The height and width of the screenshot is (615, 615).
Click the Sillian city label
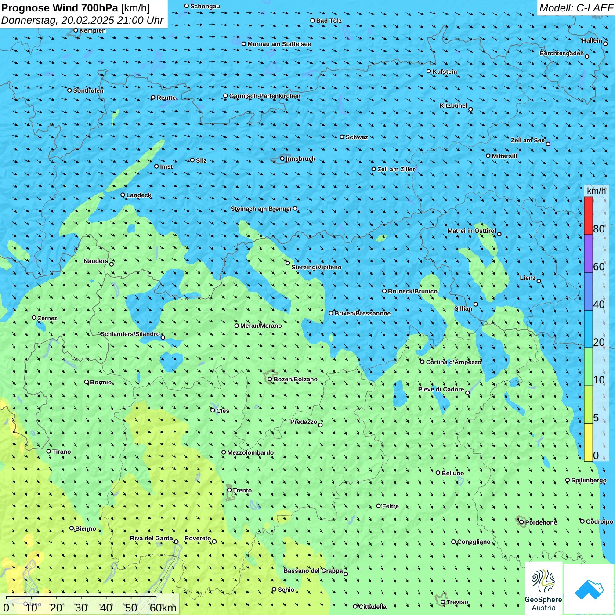463,308
